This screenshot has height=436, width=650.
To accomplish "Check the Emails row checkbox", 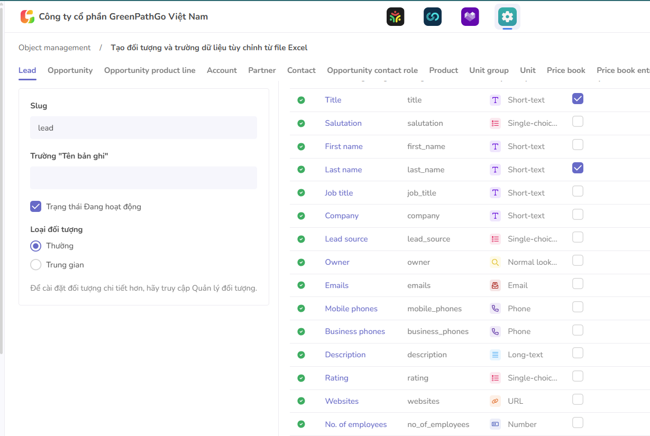I will [578, 284].
